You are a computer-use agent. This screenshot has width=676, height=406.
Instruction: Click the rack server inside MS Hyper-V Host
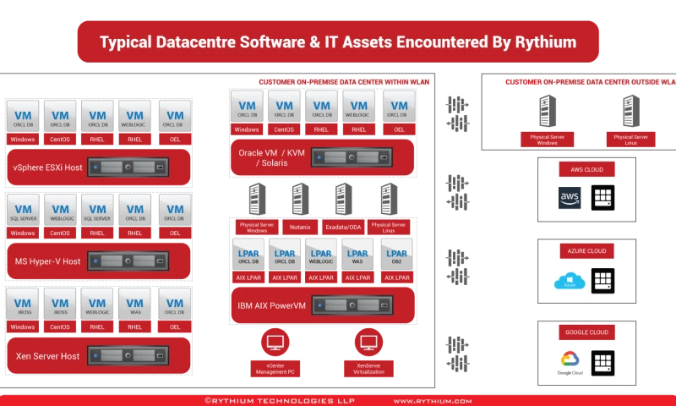click(x=128, y=261)
